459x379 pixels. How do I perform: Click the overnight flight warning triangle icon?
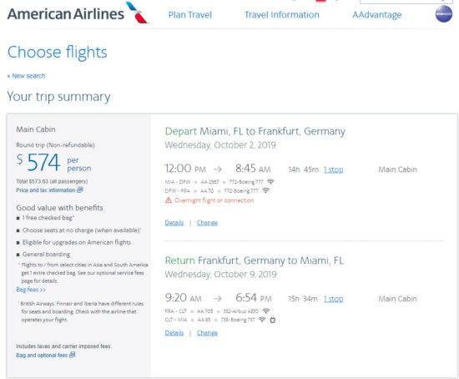coord(169,200)
